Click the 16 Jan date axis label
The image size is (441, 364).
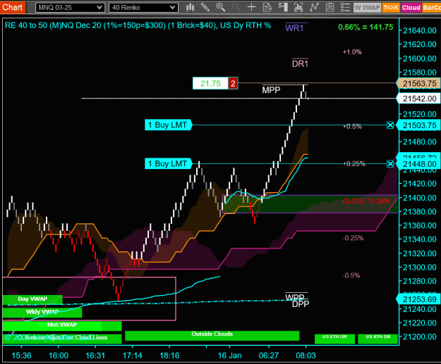[229, 356]
